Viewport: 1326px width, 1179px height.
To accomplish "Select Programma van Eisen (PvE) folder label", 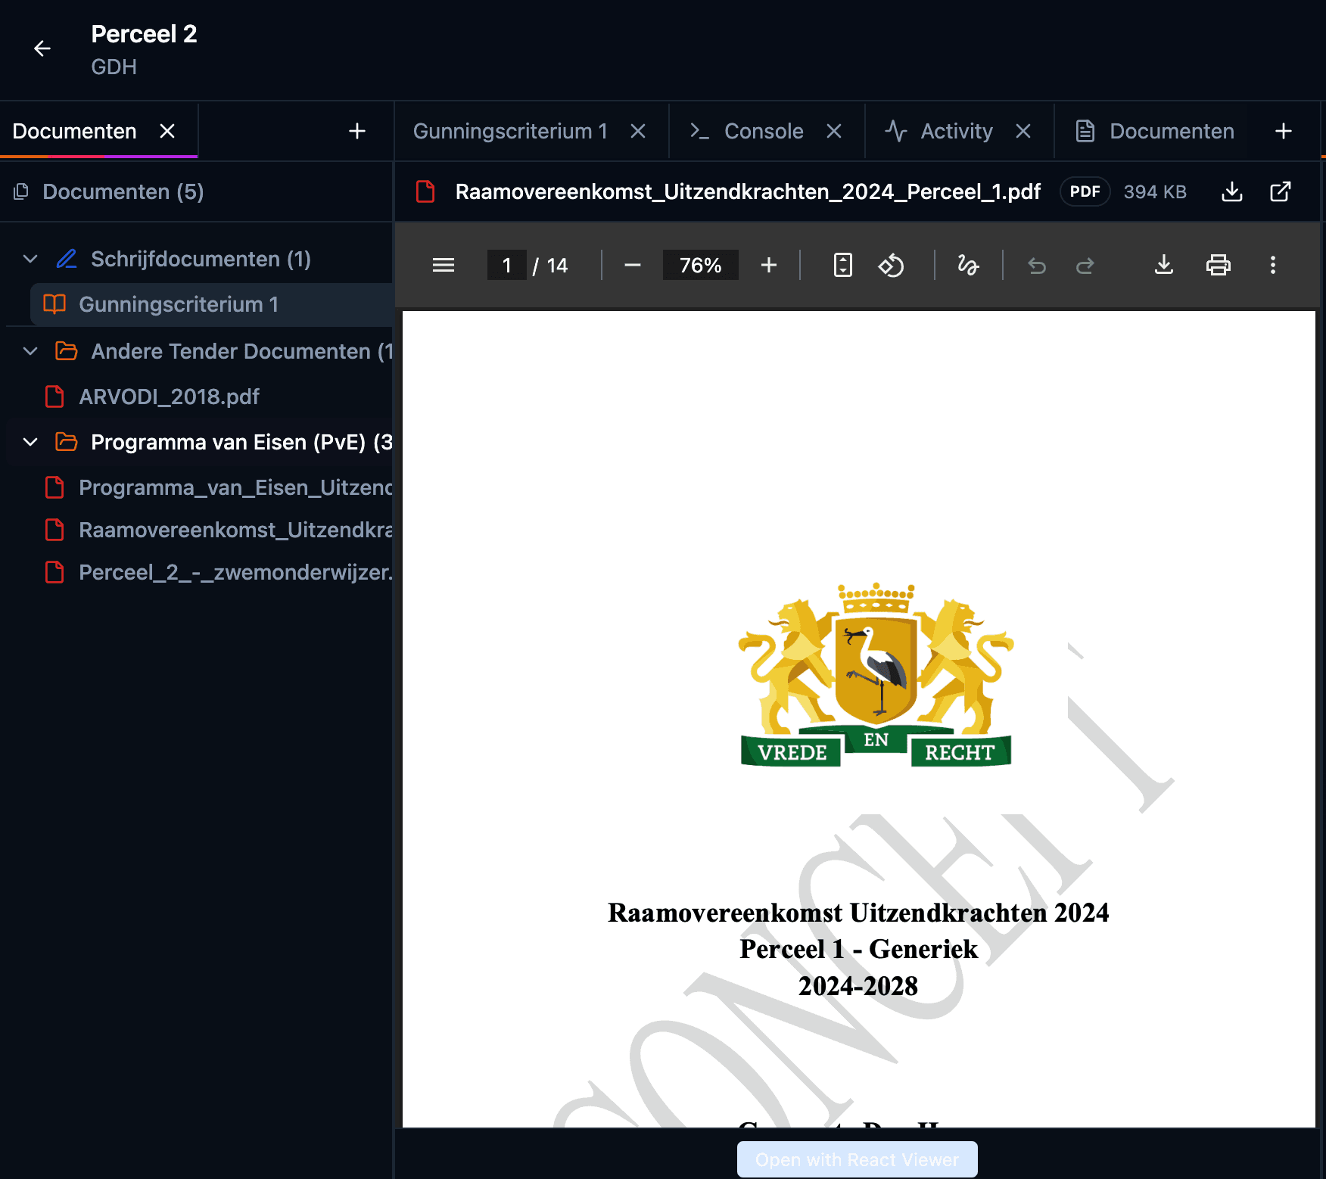I will [x=241, y=442].
